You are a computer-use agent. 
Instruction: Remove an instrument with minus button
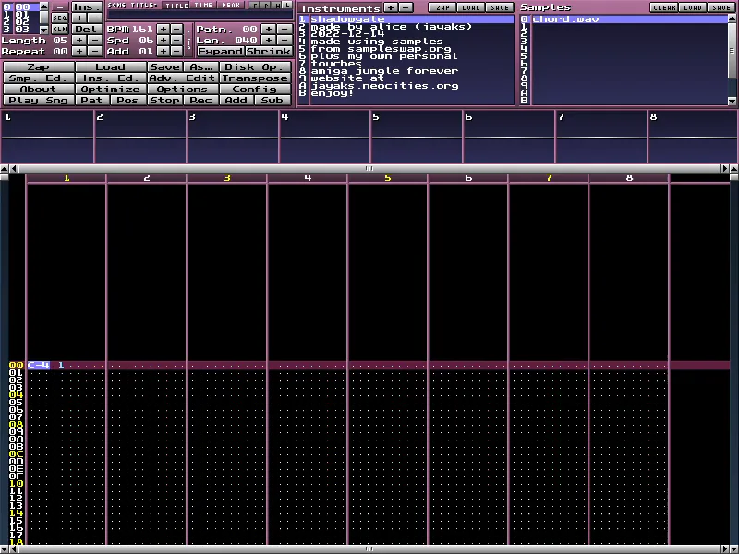tap(406, 7)
